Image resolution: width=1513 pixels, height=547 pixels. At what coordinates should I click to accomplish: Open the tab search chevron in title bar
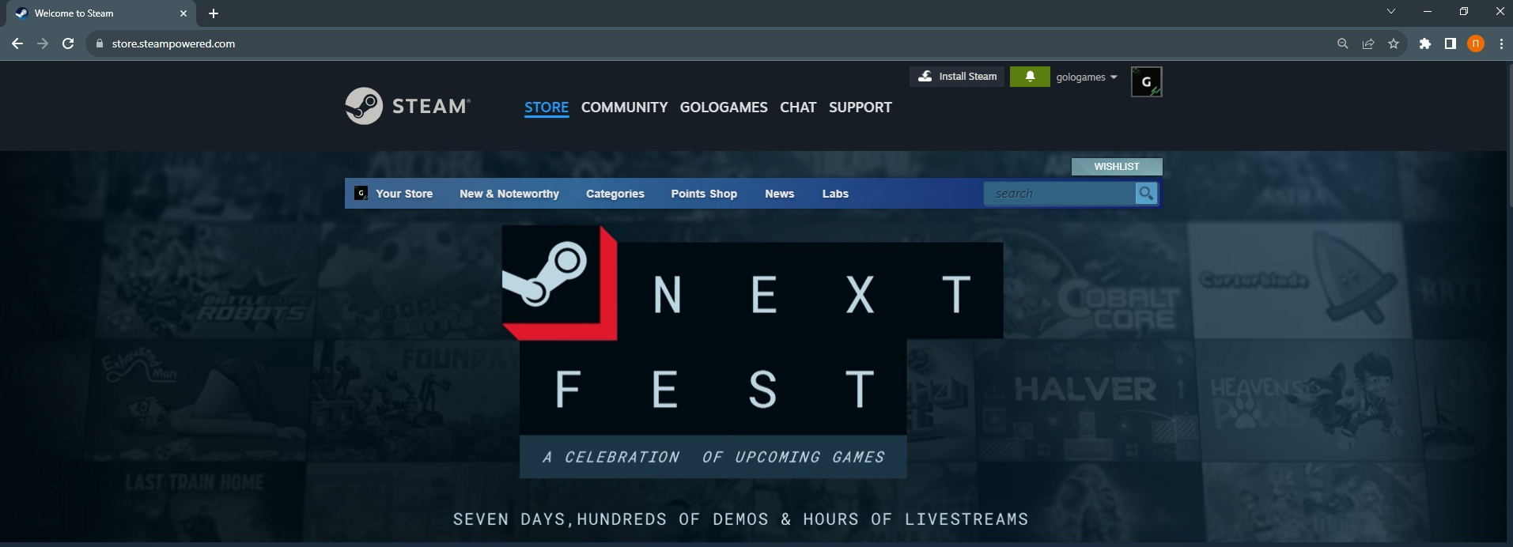tap(1391, 11)
